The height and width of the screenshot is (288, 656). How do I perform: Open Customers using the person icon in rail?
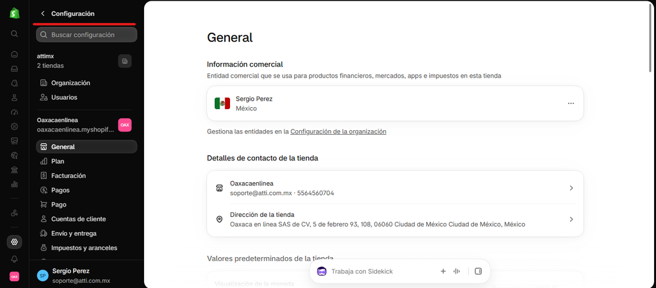[x=15, y=97]
